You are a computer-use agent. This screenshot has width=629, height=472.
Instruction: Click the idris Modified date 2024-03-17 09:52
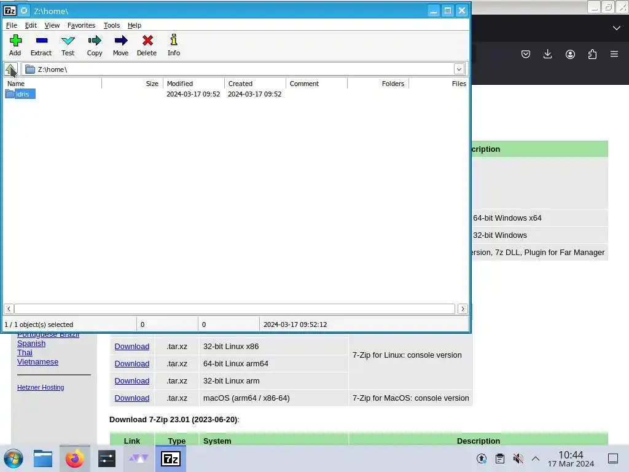[x=193, y=94]
